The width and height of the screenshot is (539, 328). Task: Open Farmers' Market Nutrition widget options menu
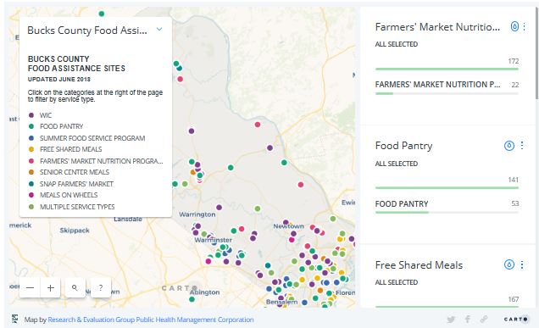pyautogui.click(x=524, y=26)
